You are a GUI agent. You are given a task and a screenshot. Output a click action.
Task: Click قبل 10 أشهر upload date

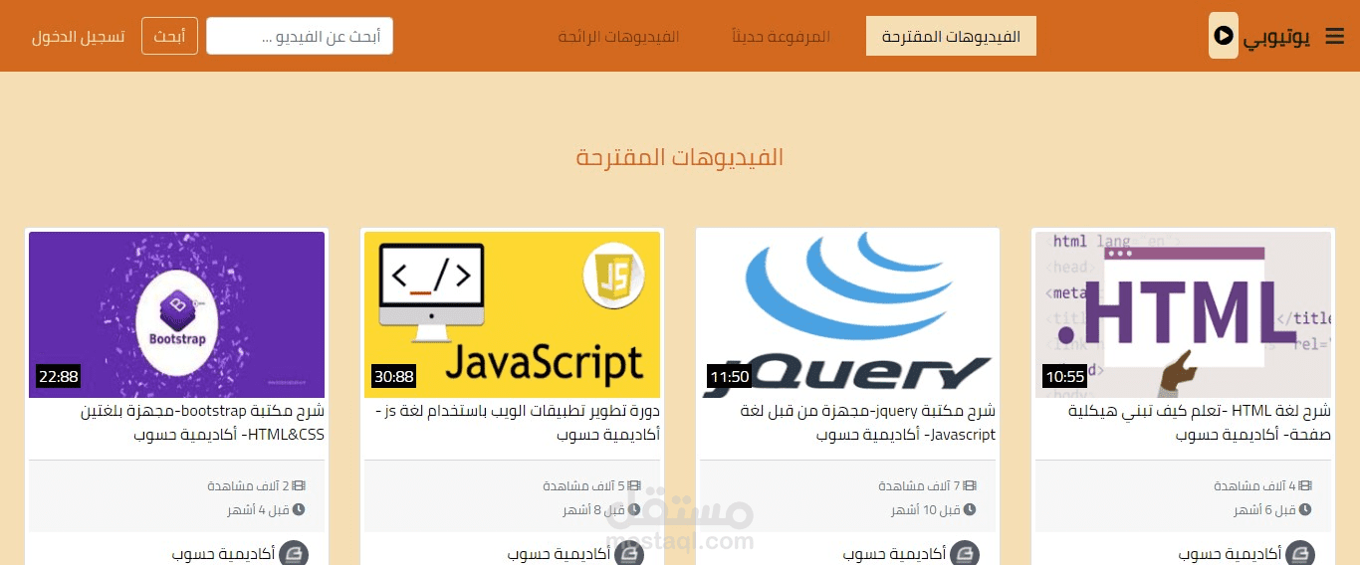coord(926,509)
